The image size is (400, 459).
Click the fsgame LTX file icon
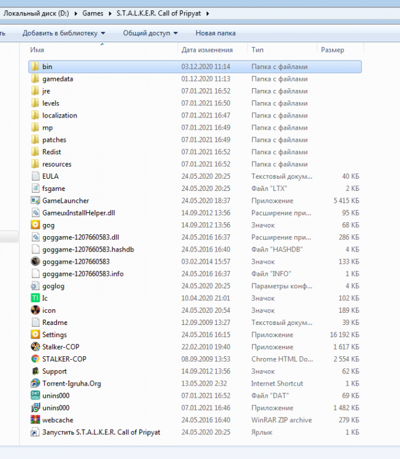35,188
